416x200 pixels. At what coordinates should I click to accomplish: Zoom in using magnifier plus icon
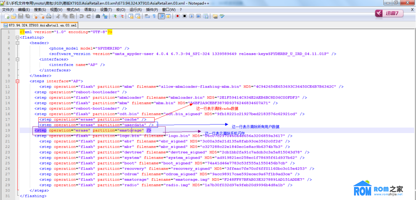(x=114, y=16)
